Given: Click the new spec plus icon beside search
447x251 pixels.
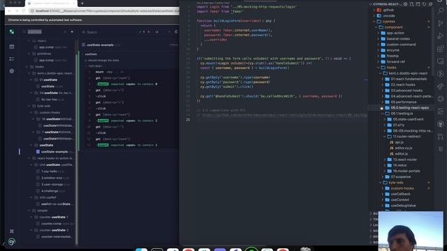Looking at the screenshot, I should coord(72,32).
